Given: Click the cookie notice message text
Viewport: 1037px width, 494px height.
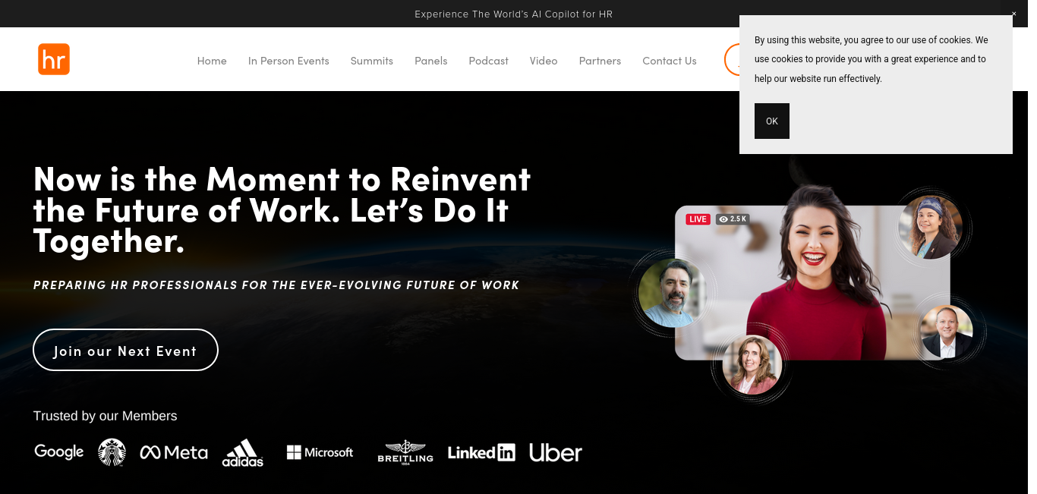Looking at the screenshot, I should coord(872,59).
